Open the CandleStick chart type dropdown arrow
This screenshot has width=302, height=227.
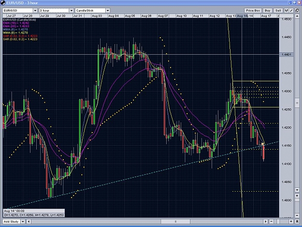point(108,11)
